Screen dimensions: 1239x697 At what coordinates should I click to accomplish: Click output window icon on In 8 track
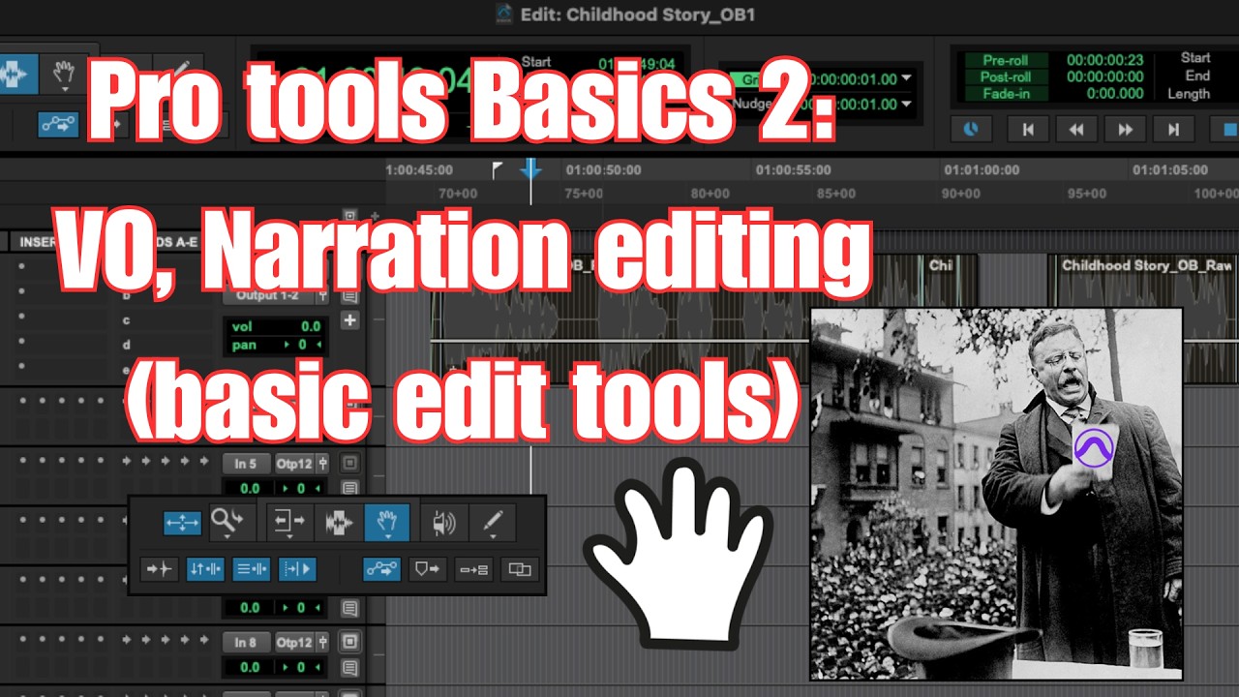349,642
